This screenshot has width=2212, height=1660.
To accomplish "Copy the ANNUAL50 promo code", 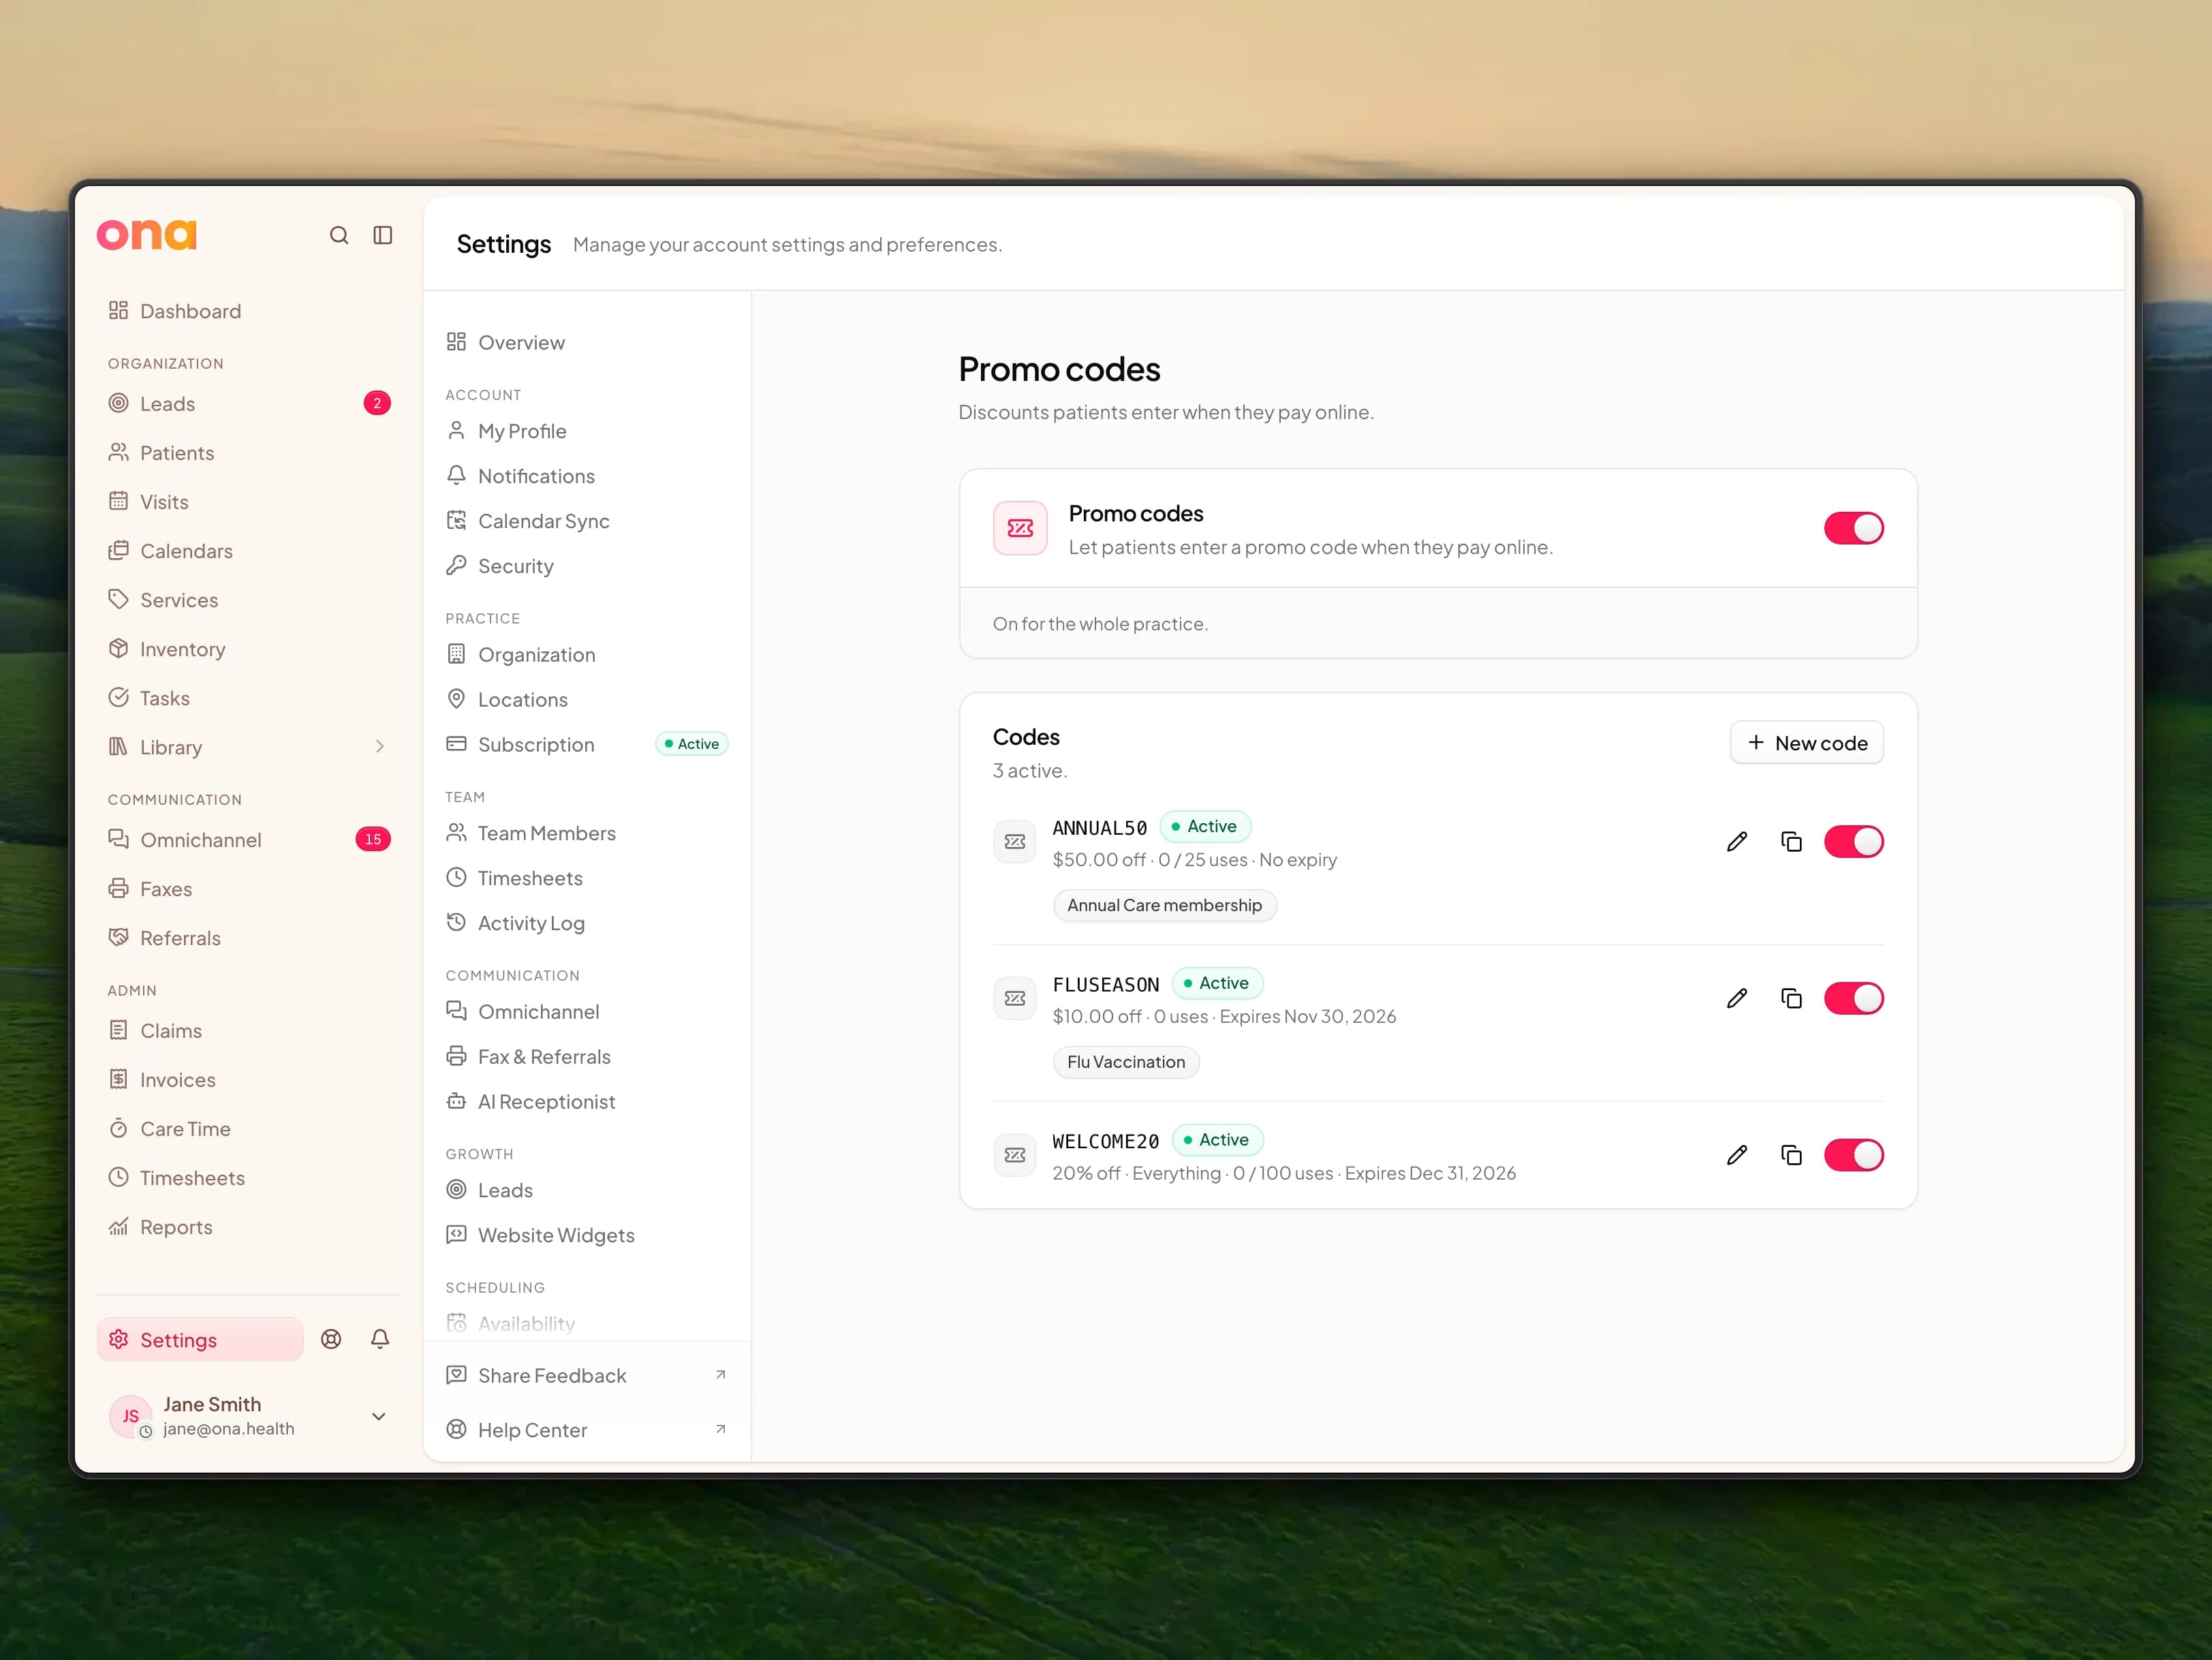I will tap(1791, 842).
